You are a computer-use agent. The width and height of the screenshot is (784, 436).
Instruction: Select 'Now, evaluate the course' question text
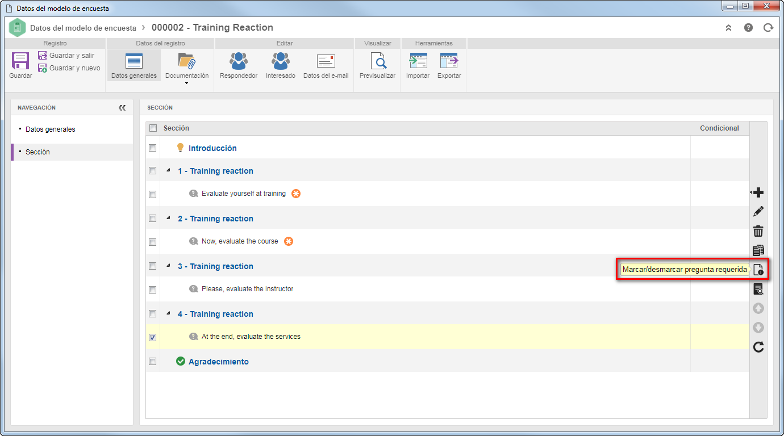240,241
